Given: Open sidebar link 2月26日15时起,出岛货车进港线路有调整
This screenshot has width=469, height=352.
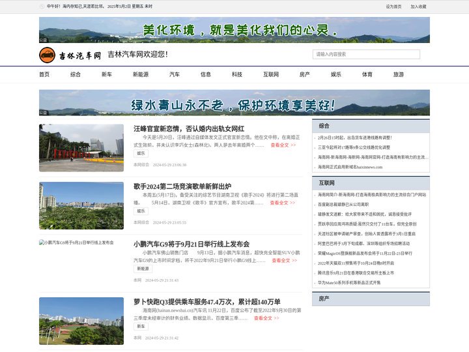Looking at the screenshot, I should click(x=355, y=138).
